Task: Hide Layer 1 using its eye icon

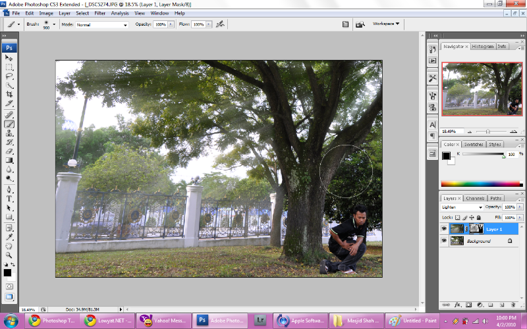Action: tap(445, 229)
